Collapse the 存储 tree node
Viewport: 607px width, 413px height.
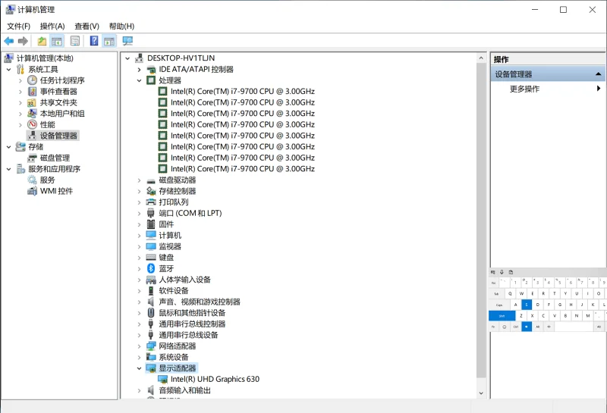pos(9,147)
